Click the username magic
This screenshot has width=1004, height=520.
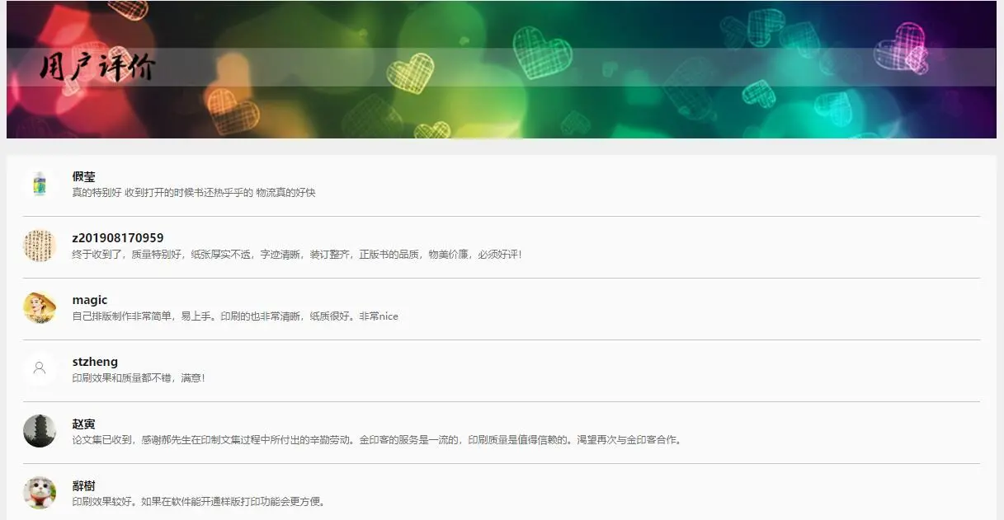[x=90, y=300]
